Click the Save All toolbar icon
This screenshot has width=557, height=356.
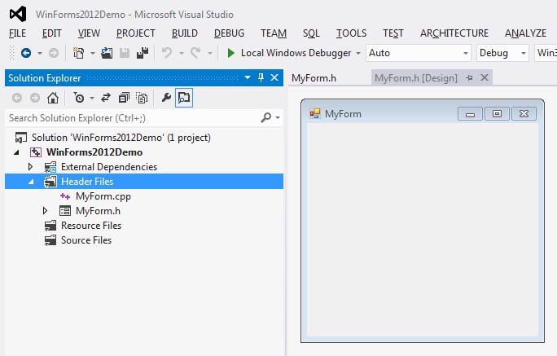pyautogui.click(x=143, y=53)
